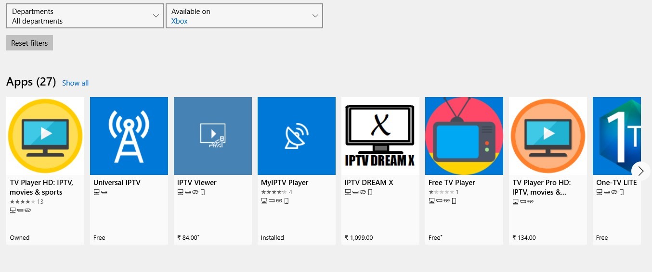Click the ₹ 1,099.00 price text
Viewport: 652px width, 272px height.
359,238
